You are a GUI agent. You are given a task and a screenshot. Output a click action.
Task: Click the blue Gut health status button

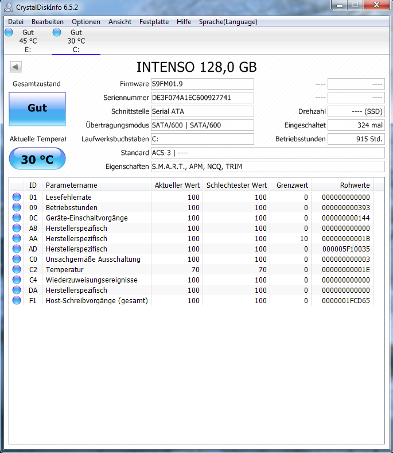[x=37, y=109]
